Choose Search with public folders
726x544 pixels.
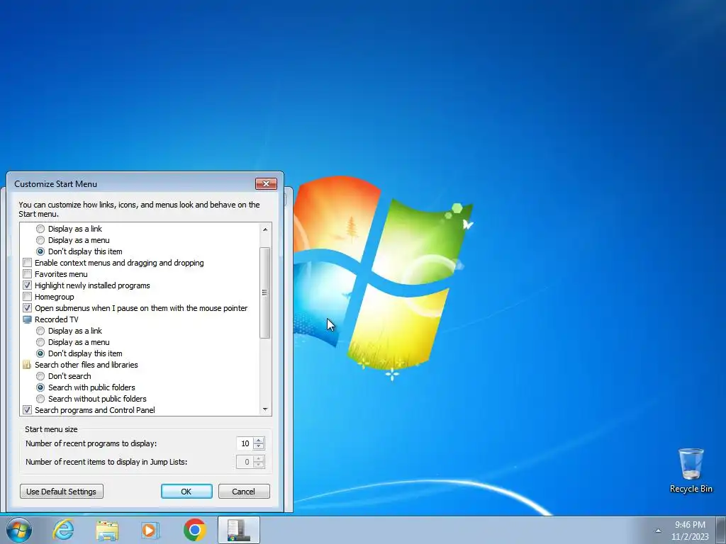(x=40, y=387)
